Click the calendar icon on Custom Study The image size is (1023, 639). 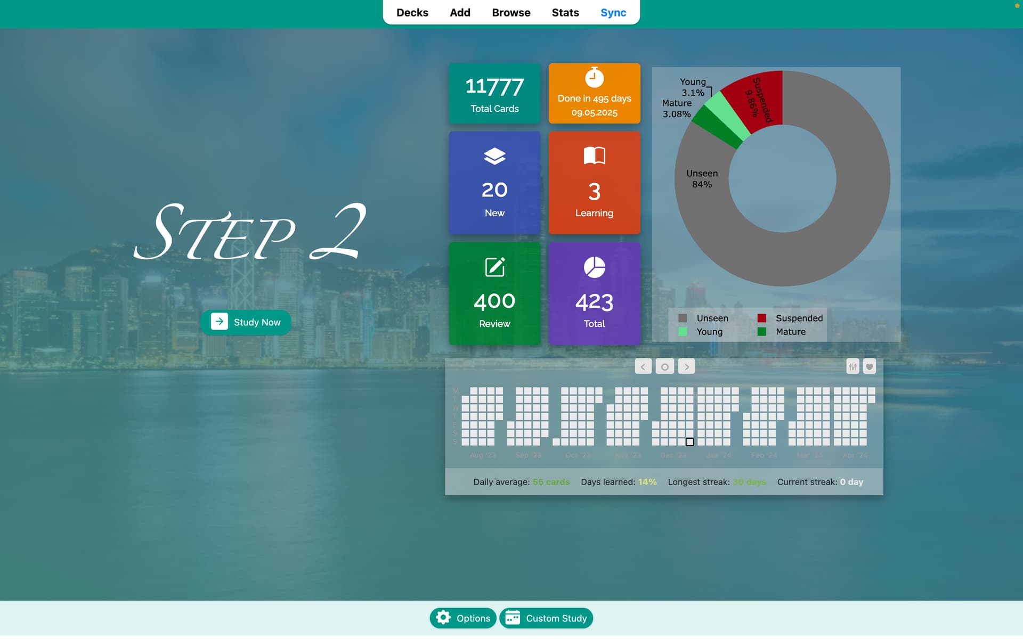513,618
